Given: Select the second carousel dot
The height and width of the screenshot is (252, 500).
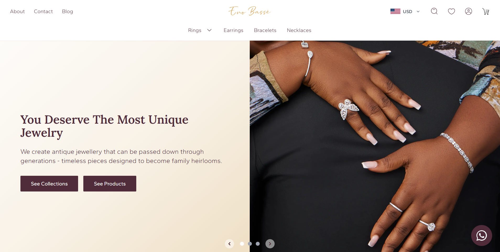Looking at the screenshot, I should 250,244.
